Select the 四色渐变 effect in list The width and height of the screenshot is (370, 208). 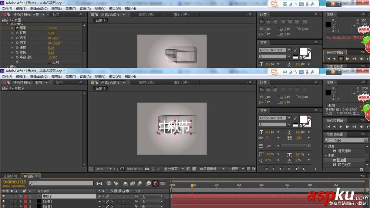pos(344,165)
